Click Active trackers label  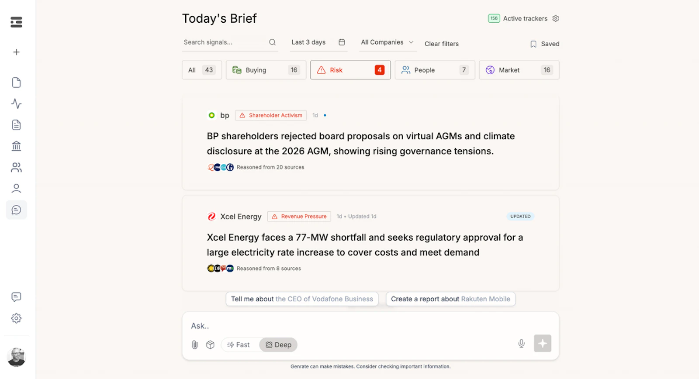point(525,18)
